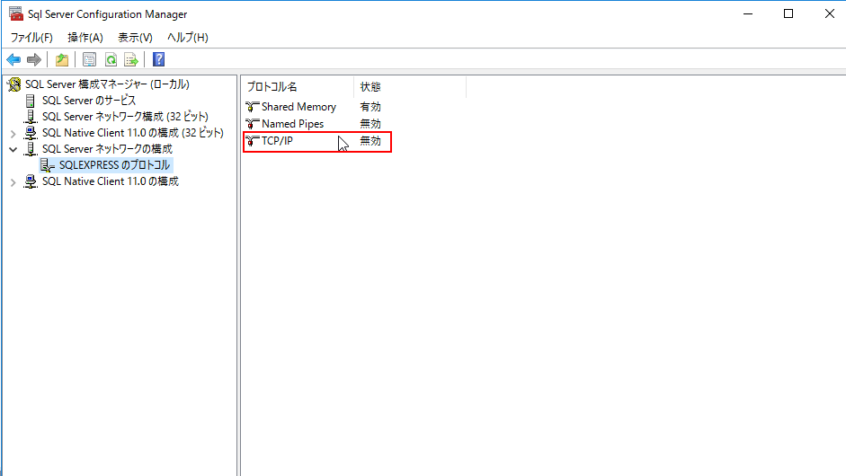Select the Named Pipes protocol row
The height and width of the screenshot is (476, 846).
pos(292,124)
